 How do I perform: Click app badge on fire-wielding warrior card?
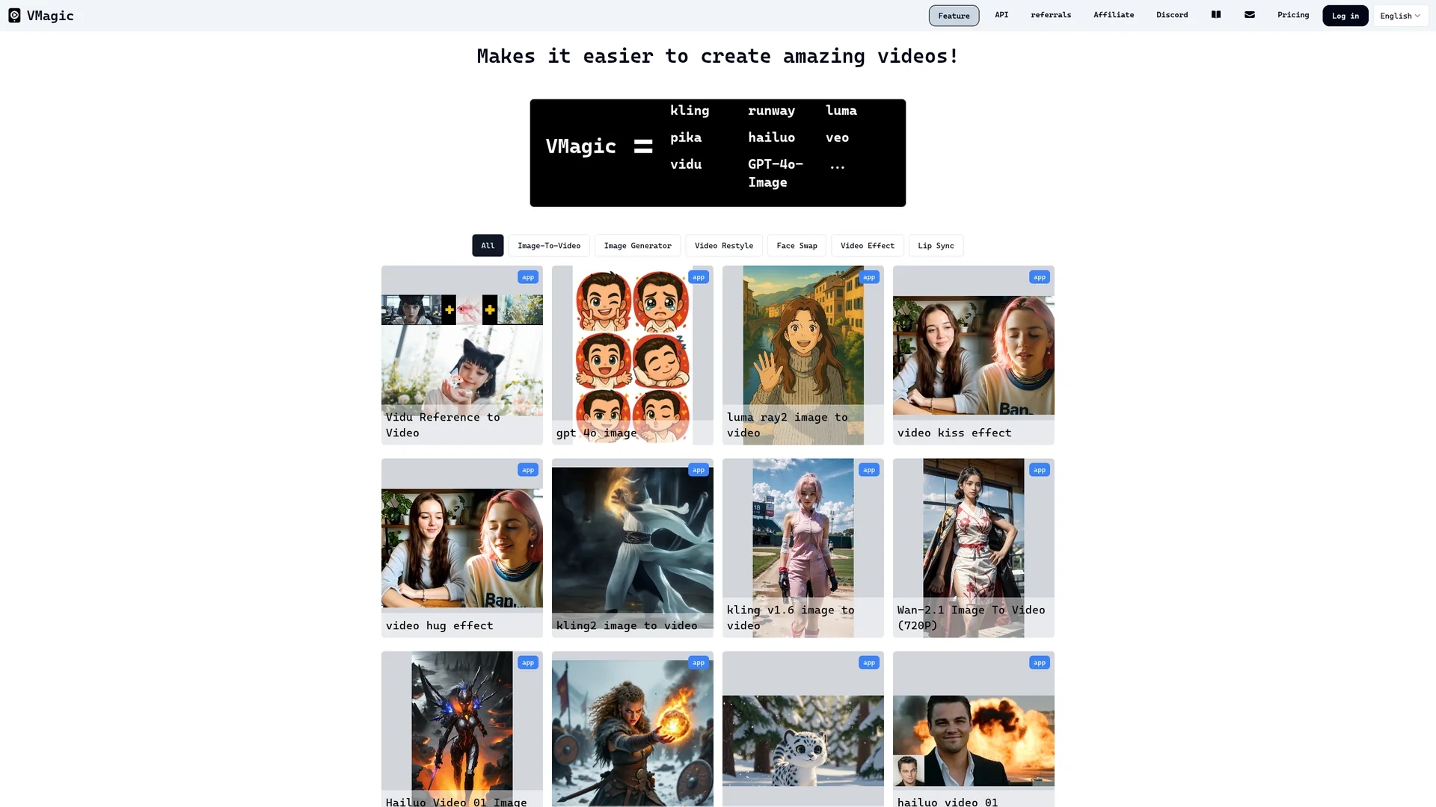coord(699,663)
